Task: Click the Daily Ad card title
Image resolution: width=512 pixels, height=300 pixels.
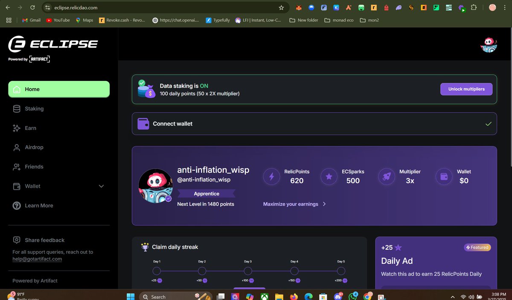Action: coord(397,261)
